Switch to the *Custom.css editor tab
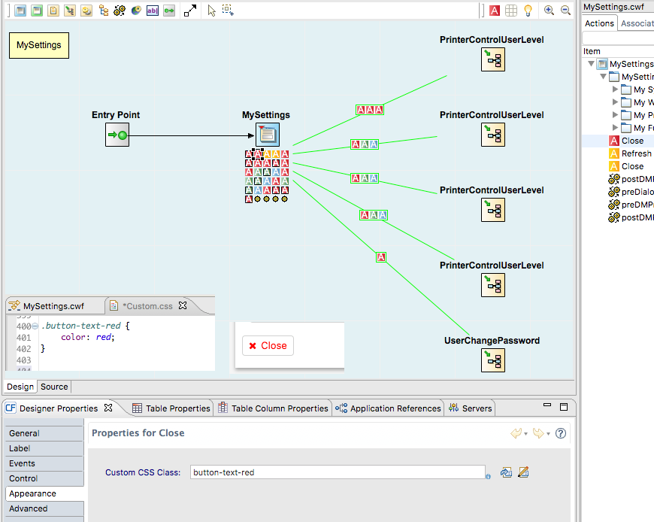This screenshot has height=522, width=654. (147, 306)
